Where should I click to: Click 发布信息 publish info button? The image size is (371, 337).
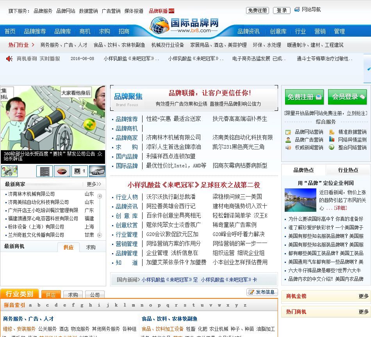pos(262,292)
